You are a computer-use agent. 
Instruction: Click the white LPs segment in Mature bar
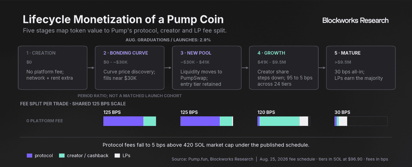[x=343, y=121]
